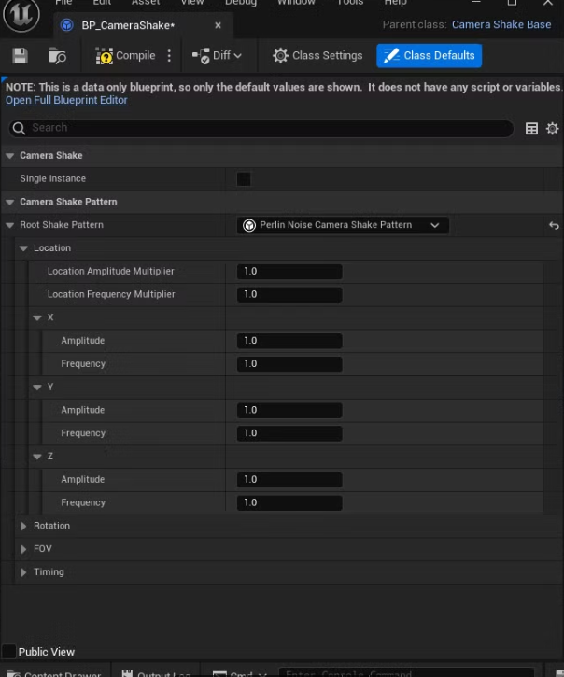
Task: Click the Camera Shake Base parent class link
Action: click(501, 24)
